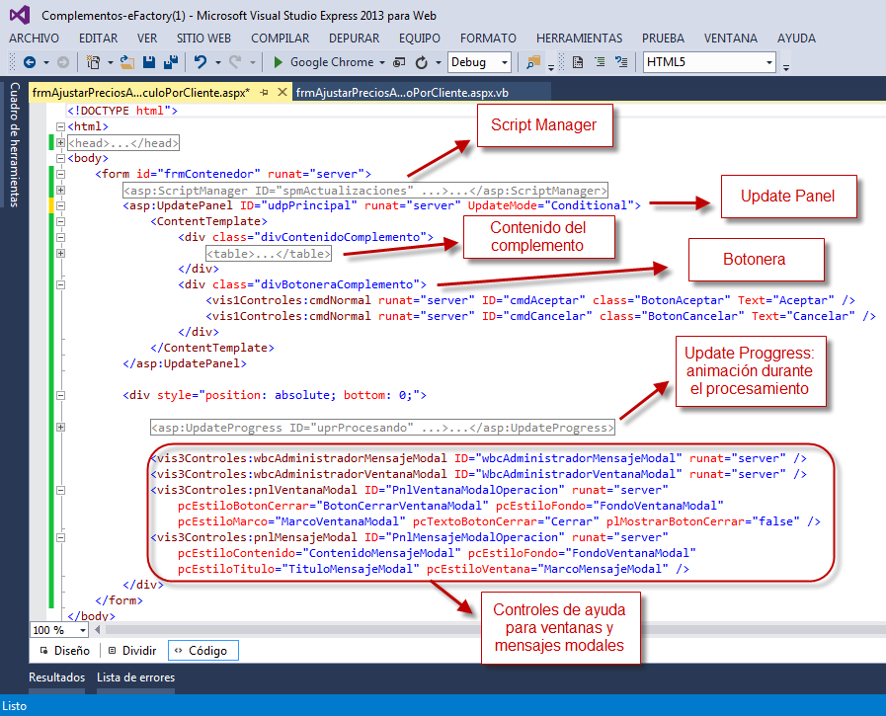Screen dimensions: 886x716
Task: Switch to Diseño view
Action: (64, 651)
